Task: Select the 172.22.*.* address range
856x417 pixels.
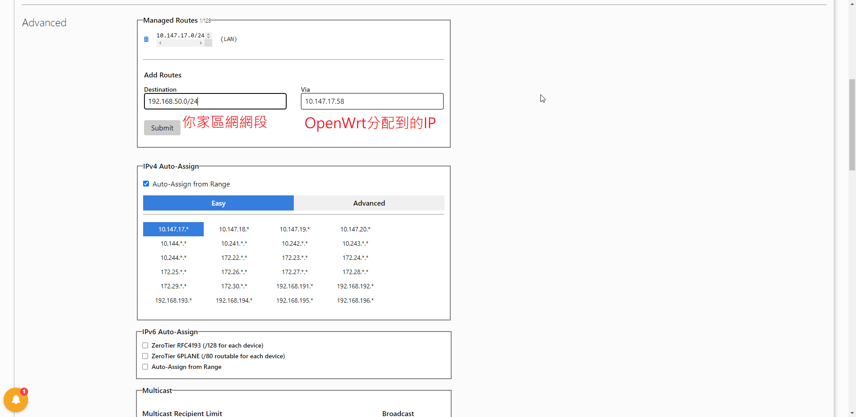Action: 234,257
